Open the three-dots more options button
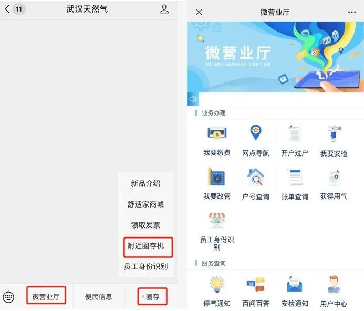The image size is (364, 311). pyautogui.click(x=352, y=12)
